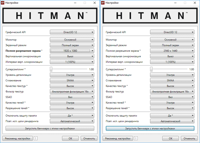
Task: Open Сглаживание SMAA dropdown in left window
Action: tap(72, 80)
